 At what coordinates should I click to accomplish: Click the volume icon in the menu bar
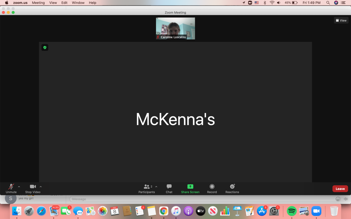[279, 3]
